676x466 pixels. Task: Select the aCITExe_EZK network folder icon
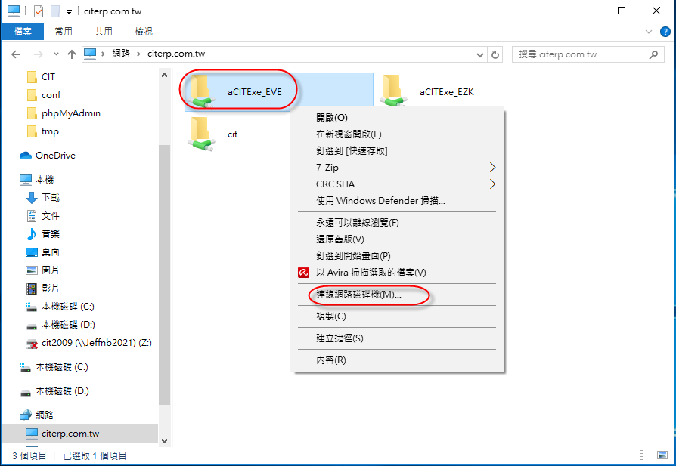coord(392,91)
